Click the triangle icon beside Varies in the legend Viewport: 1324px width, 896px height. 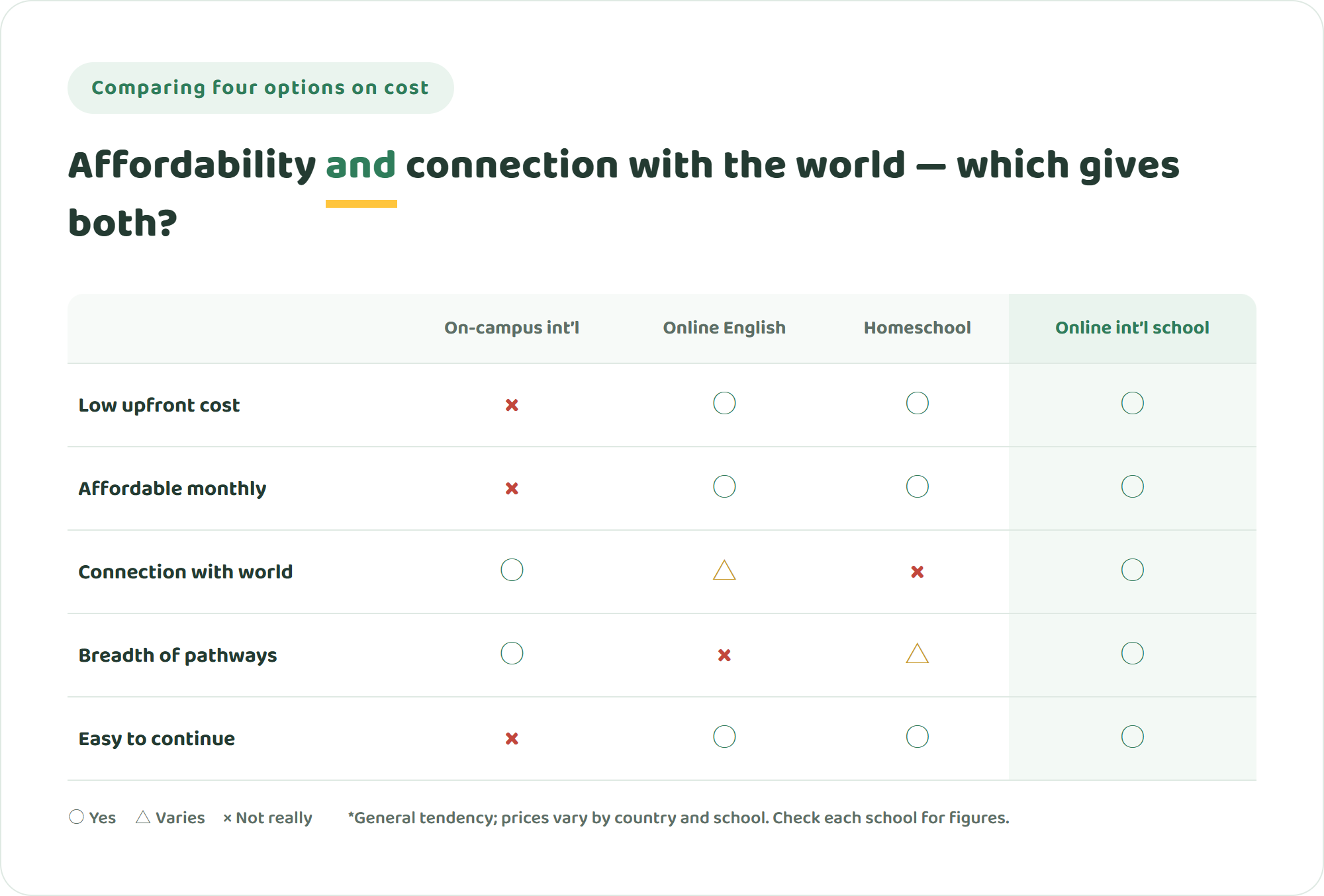143,817
